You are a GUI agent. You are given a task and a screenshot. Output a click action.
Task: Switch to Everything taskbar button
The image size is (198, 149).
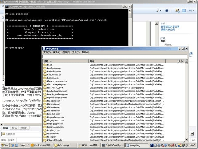tap(137, 145)
